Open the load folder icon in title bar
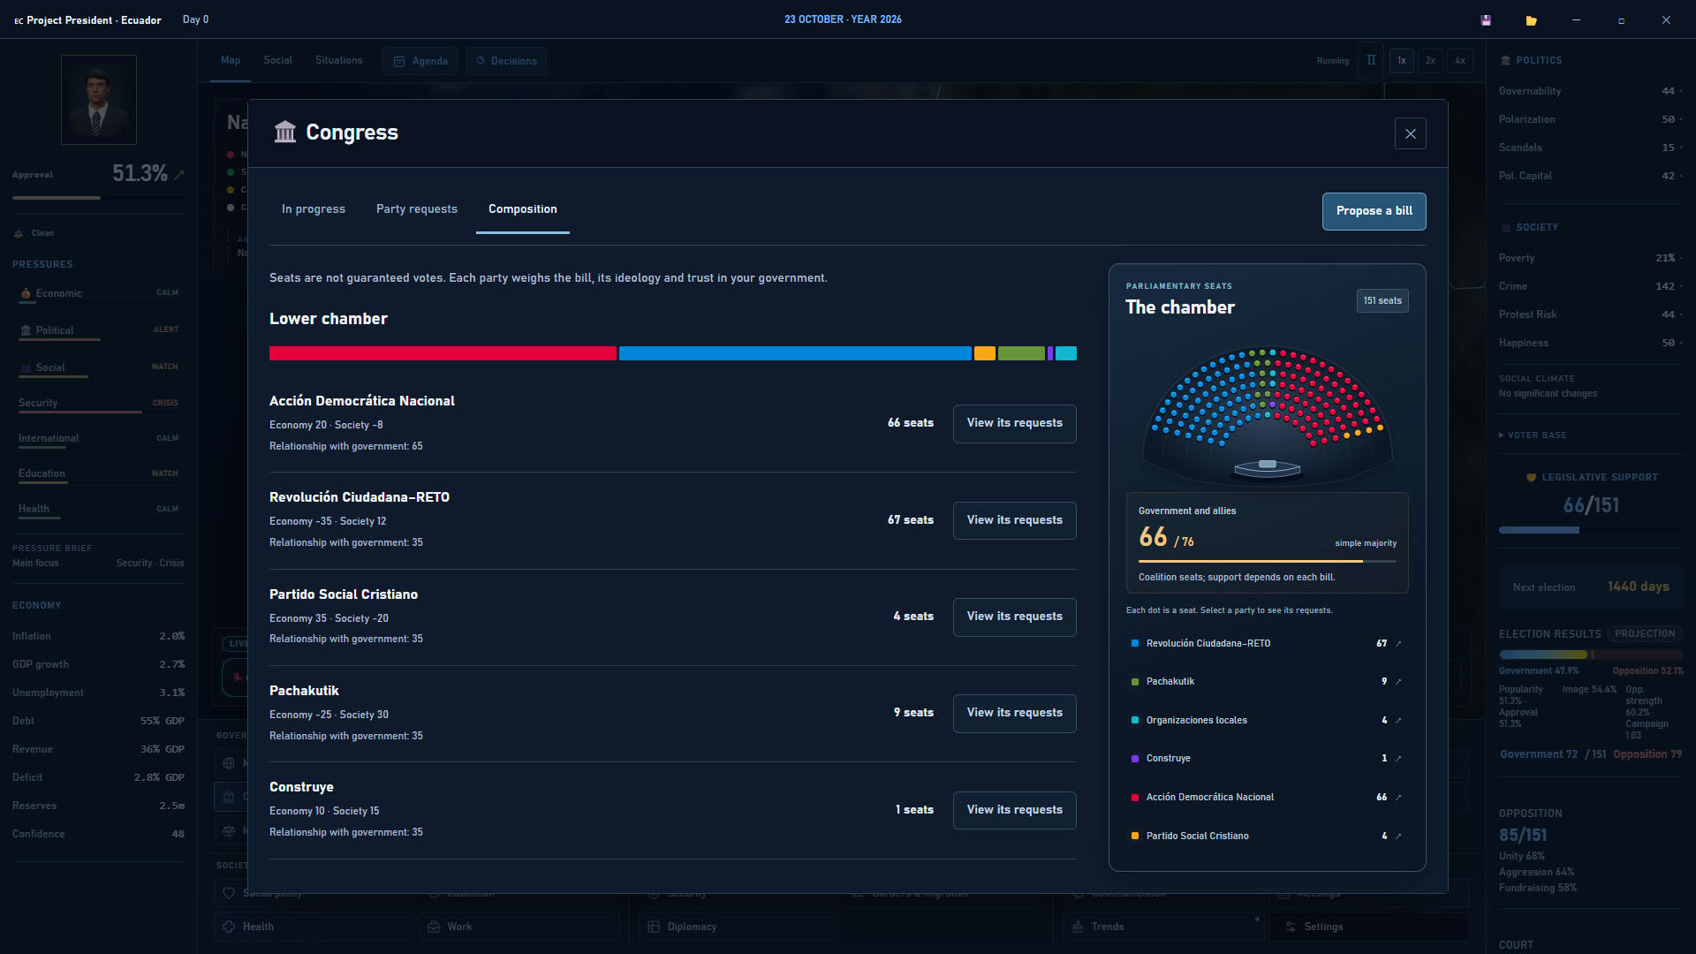Screen dimensions: 1696x954 [1531, 20]
